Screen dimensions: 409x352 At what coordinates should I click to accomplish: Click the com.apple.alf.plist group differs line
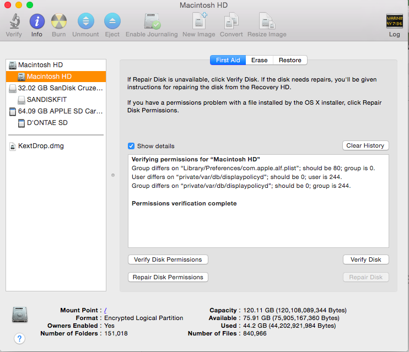click(253, 168)
